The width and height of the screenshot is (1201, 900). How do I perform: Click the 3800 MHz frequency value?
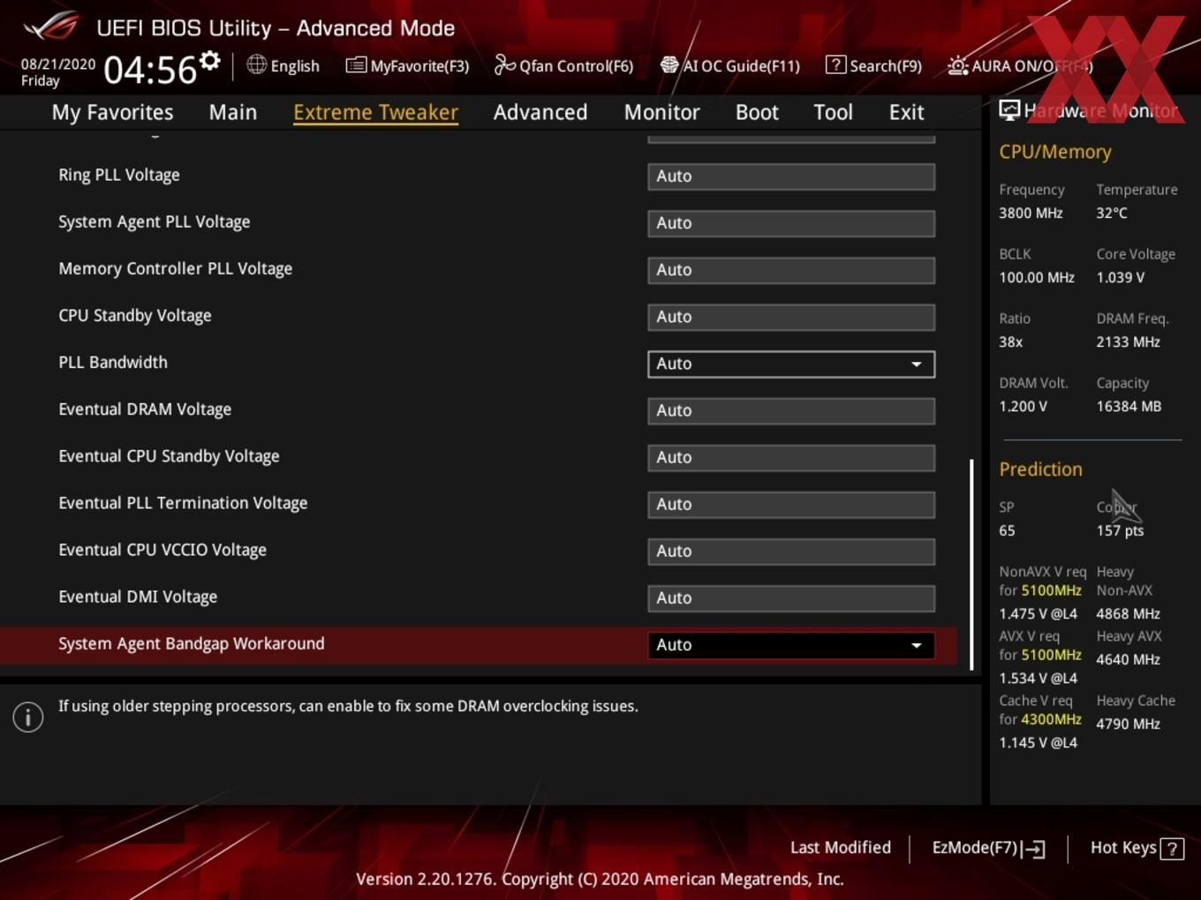click(x=1031, y=213)
